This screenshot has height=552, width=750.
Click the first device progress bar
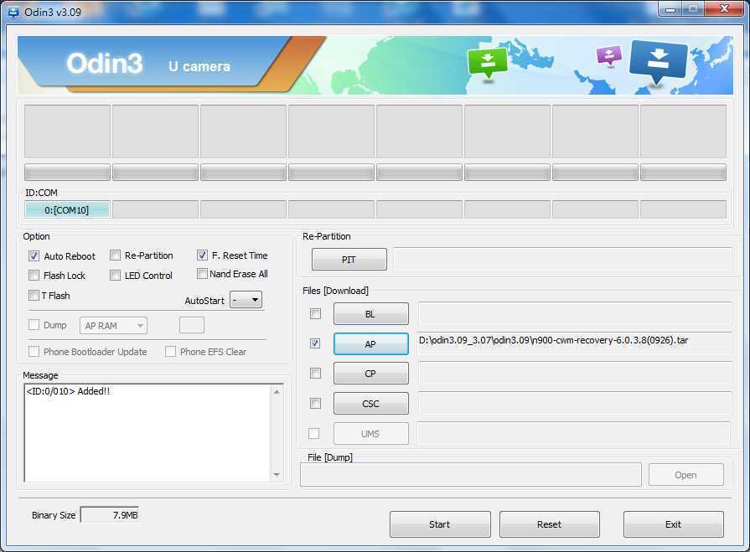click(67, 172)
